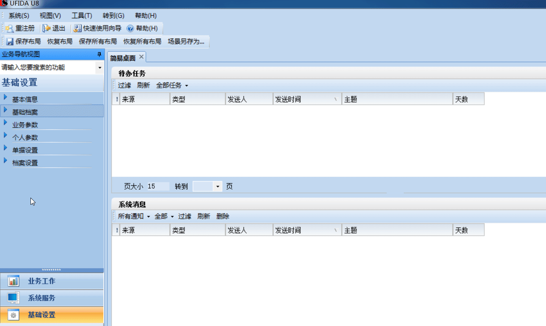This screenshot has width=546, height=326.
Task: Sort 待办任务 by 主题 column
Action: point(397,99)
